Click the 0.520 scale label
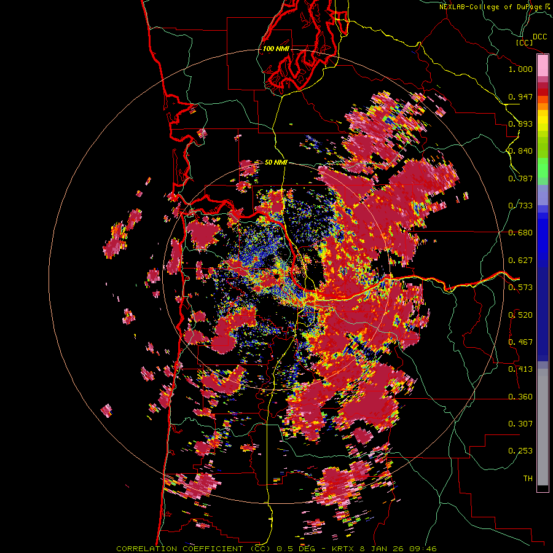Image resolution: width=553 pixels, height=553 pixels. (520, 315)
